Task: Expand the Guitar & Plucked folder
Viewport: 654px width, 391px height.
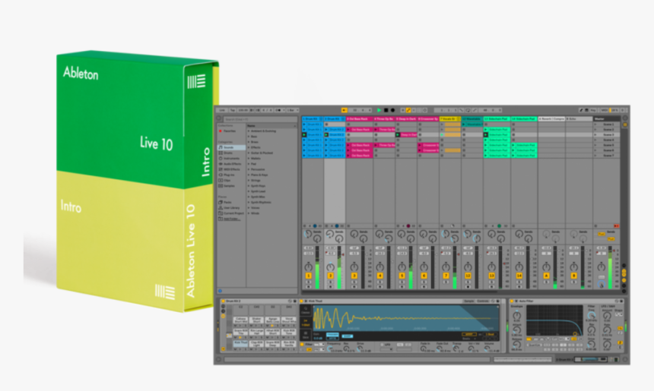Action: [x=249, y=153]
